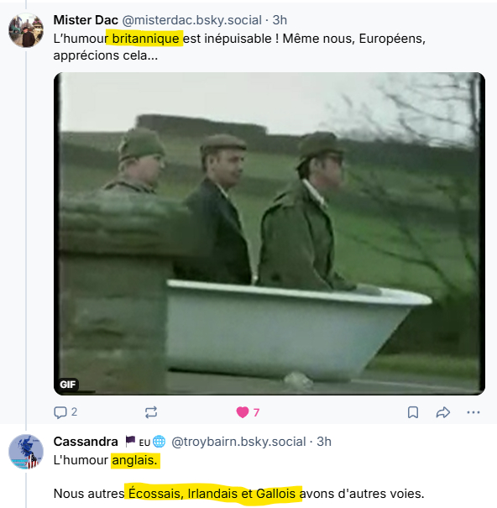This screenshot has height=508, width=497.
Task: Click the reply count number 2
Action: [x=74, y=412]
